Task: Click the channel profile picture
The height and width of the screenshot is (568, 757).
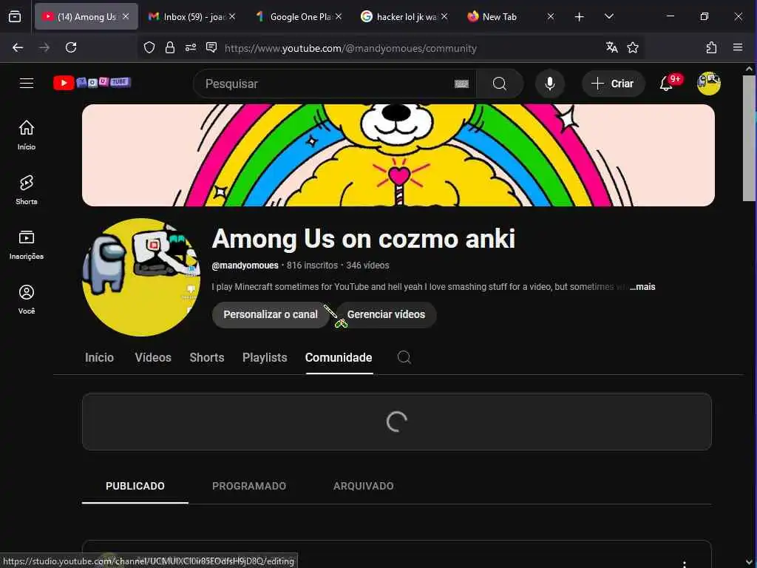Action: [x=141, y=277]
